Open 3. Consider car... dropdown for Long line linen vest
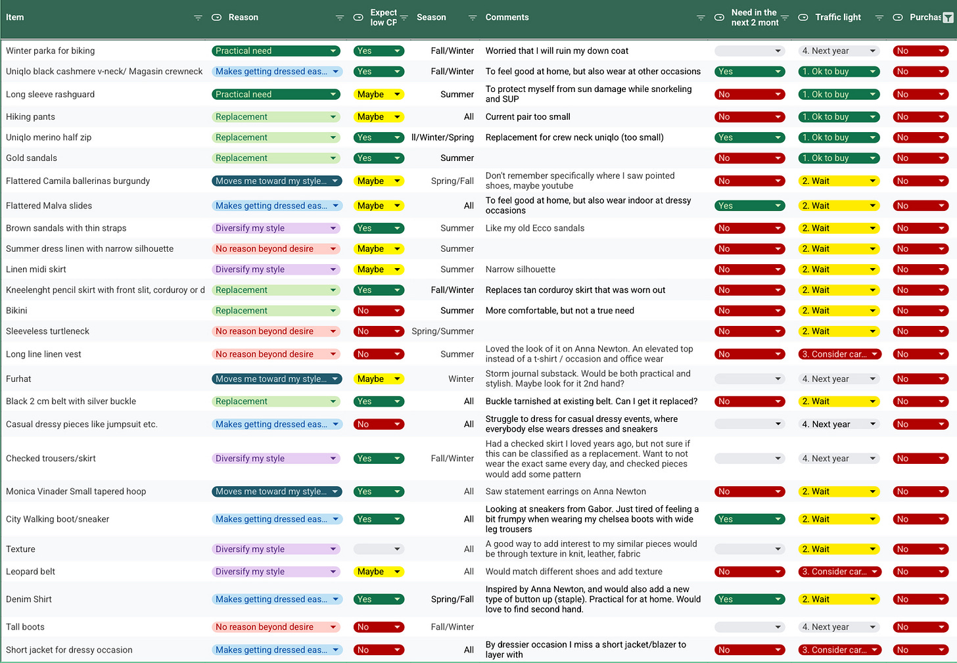 [x=839, y=354]
